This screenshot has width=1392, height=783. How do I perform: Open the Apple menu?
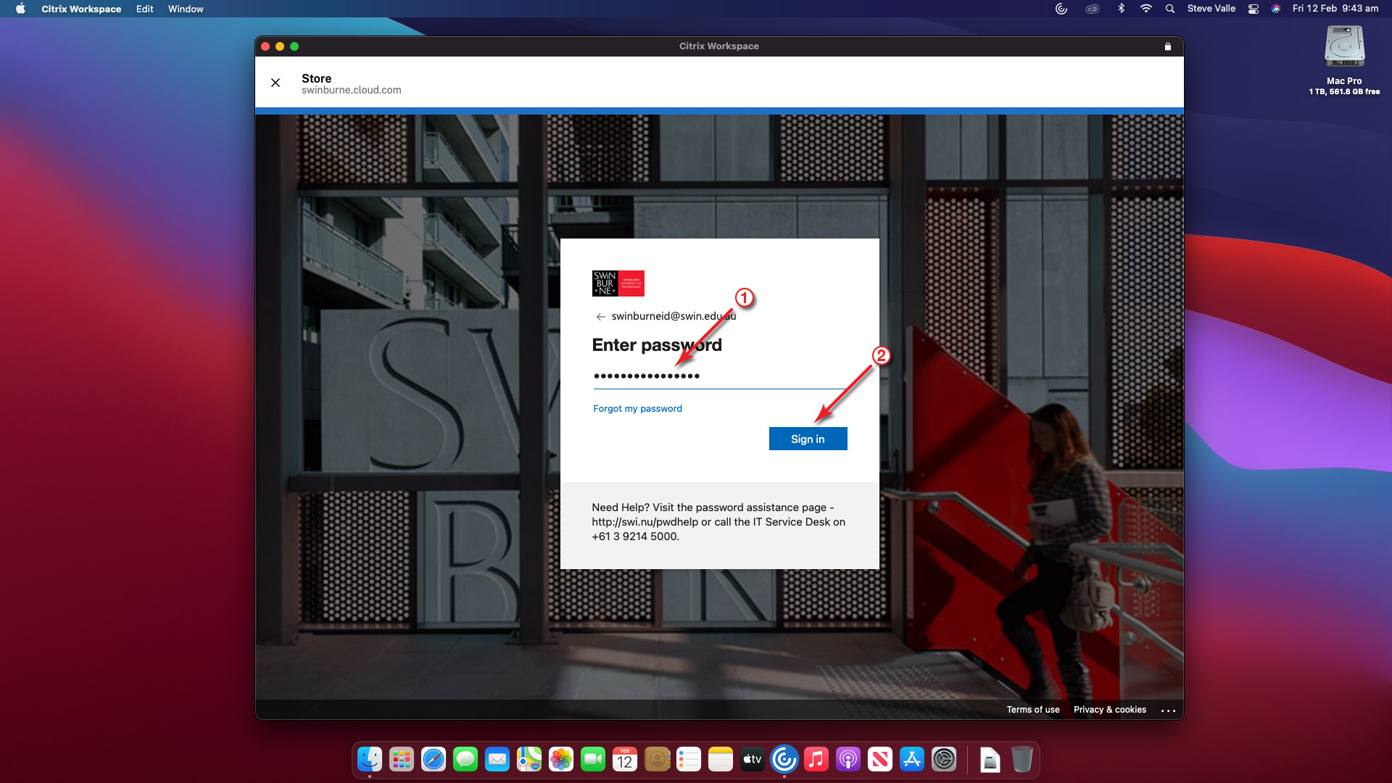20,9
